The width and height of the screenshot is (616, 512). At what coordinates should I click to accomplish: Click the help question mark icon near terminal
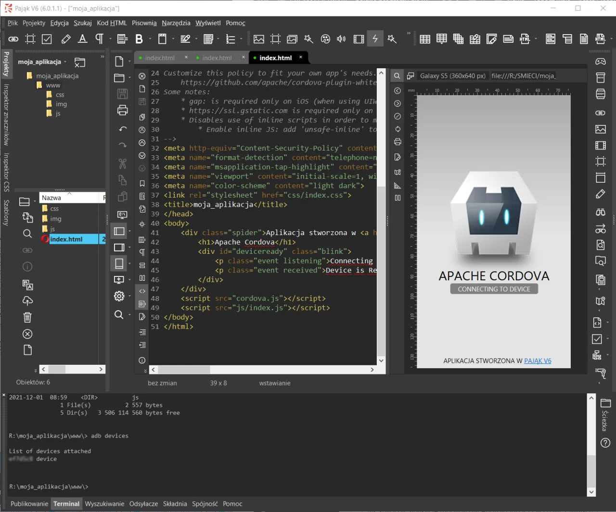(605, 443)
